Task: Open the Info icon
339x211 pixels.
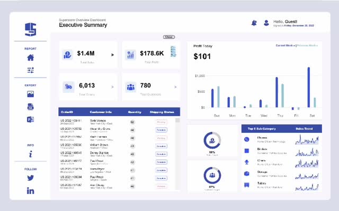Action: click(31, 154)
